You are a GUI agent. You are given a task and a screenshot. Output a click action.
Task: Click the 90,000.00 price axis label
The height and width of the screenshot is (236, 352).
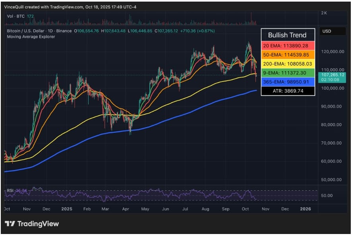click(x=331, y=106)
